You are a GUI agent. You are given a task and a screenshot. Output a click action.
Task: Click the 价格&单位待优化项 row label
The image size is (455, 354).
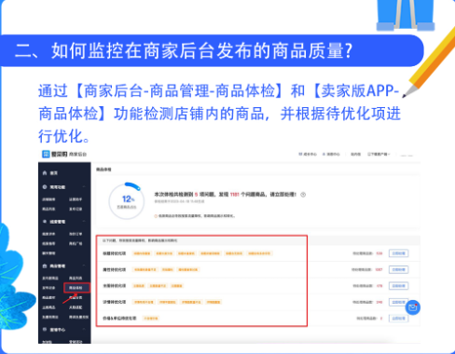click(119, 319)
